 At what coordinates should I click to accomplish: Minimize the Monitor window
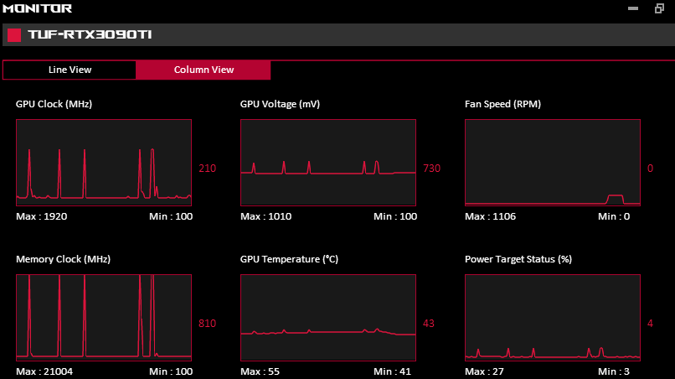[633, 8]
